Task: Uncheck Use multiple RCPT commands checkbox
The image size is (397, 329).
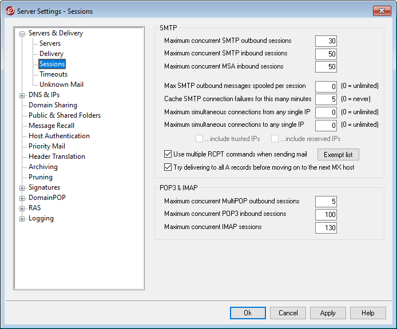Action: [168, 154]
